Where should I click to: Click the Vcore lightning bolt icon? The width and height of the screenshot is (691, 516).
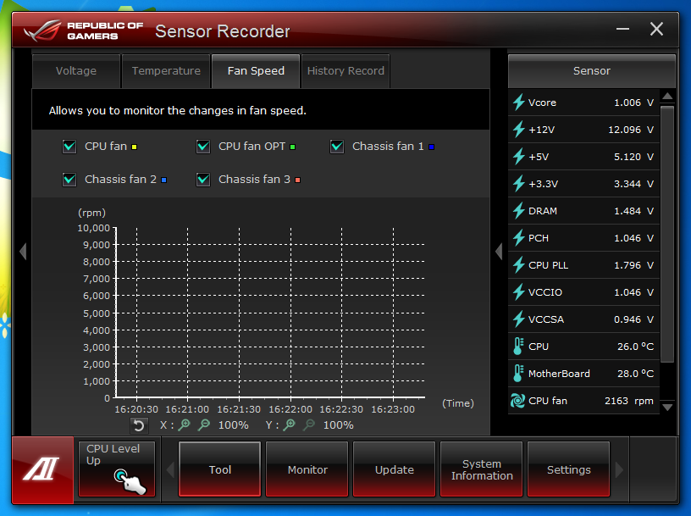click(519, 103)
